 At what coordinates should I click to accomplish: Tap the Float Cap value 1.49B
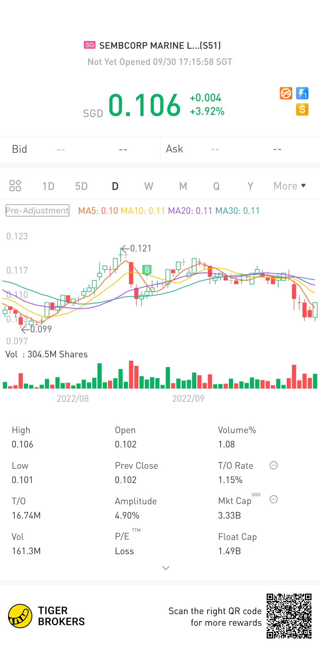[x=230, y=551]
